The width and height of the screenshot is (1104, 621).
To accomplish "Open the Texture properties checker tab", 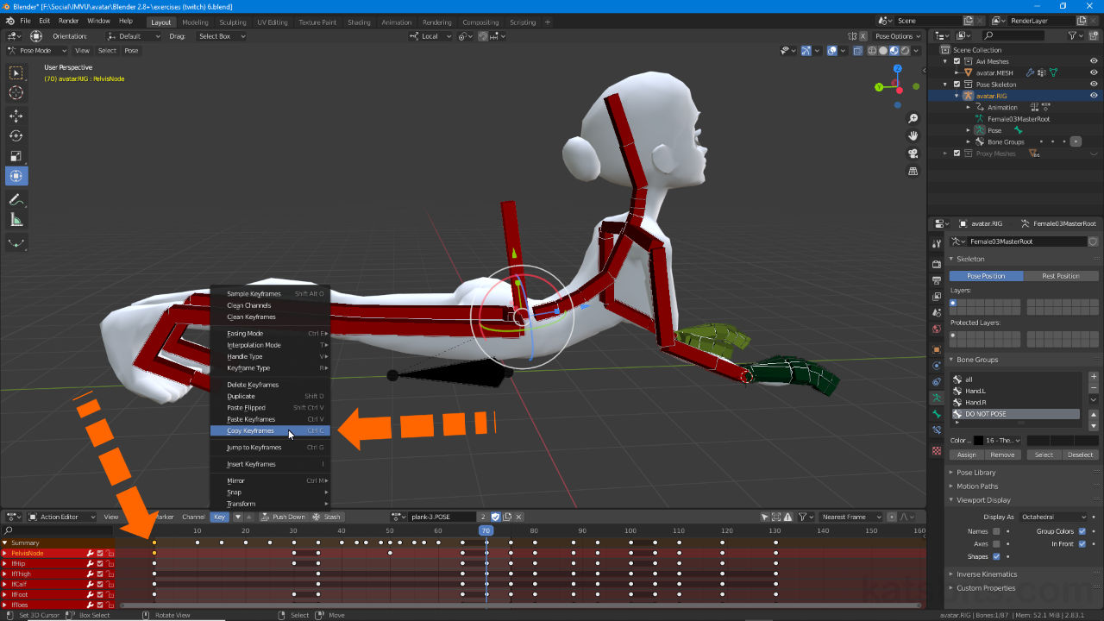I will [937, 451].
